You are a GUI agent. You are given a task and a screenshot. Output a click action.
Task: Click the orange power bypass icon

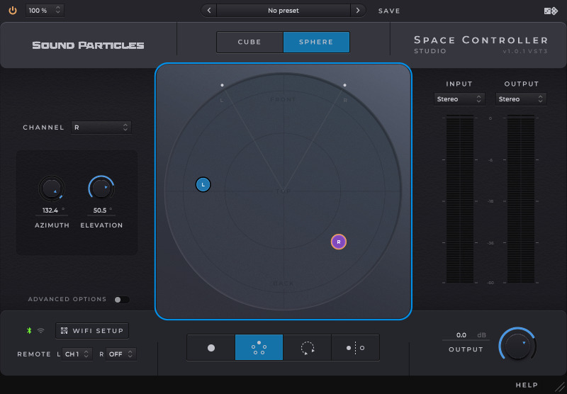[x=13, y=11]
